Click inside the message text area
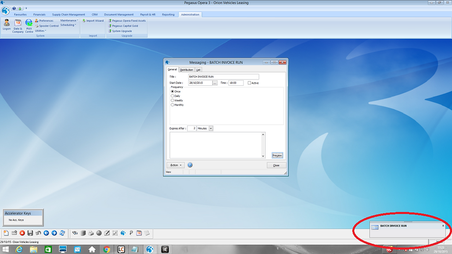Viewport: 452px width, 254px height. pyautogui.click(x=216, y=145)
